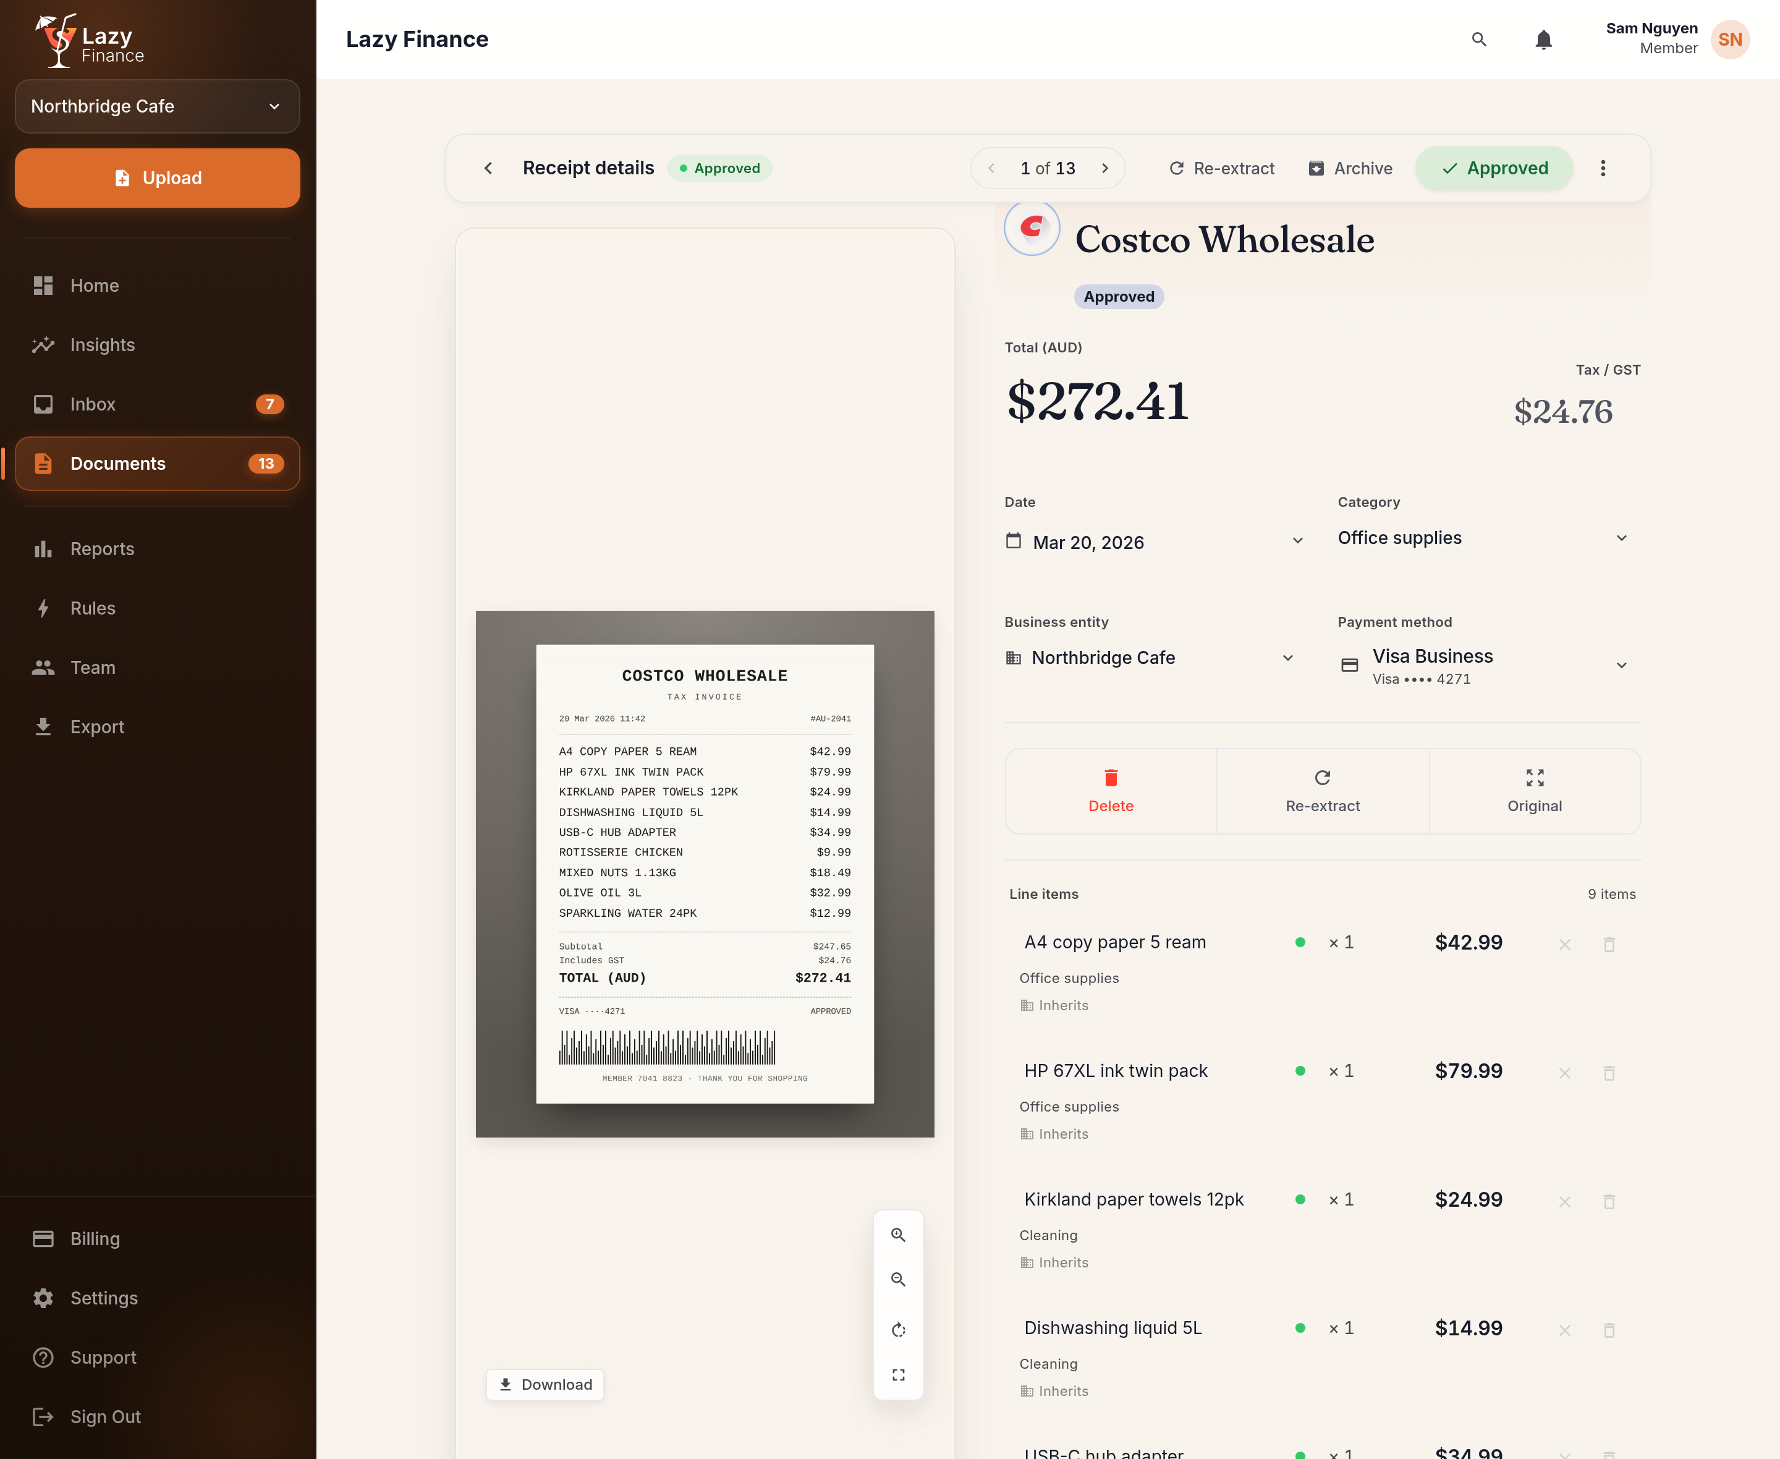
Task: Click the Tax / GST amount $24.76
Action: click(1562, 411)
